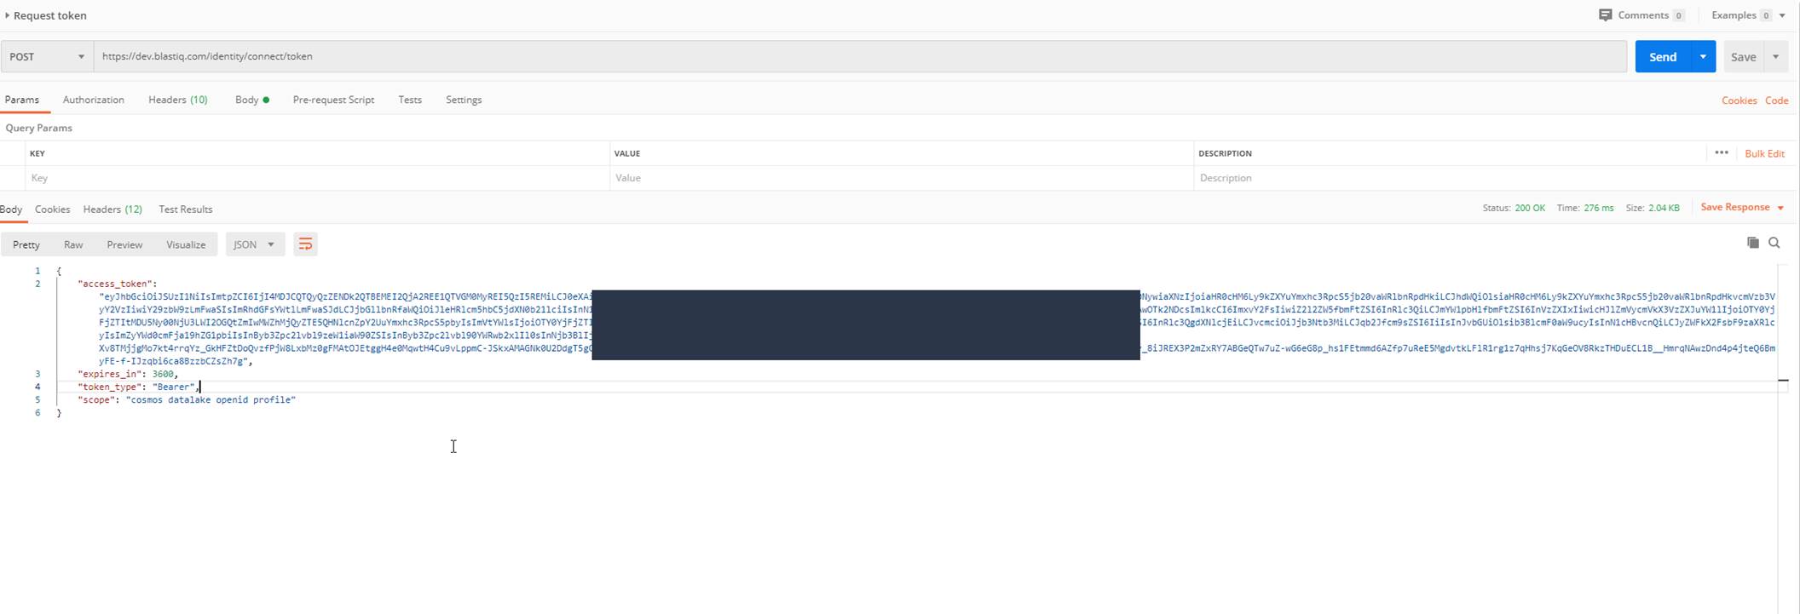Toggle line wrap icon
1800x614 pixels.
point(305,244)
